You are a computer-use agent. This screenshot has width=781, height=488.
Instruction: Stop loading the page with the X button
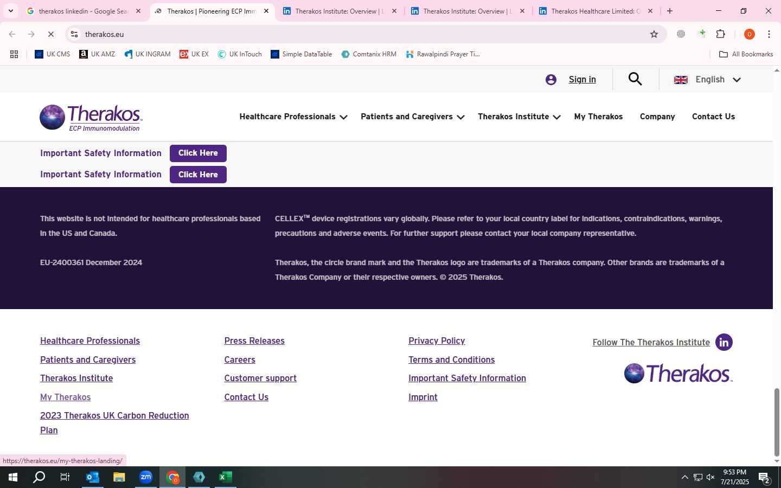click(50, 34)
